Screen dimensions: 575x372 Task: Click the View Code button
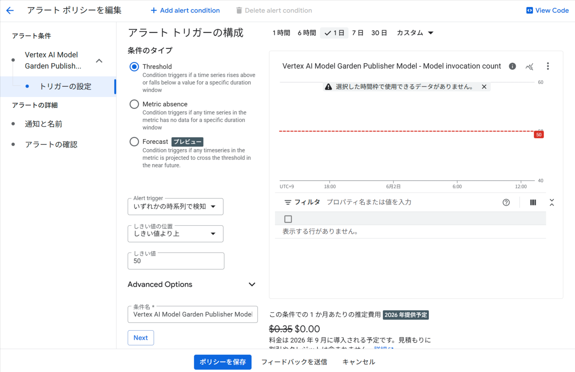pos(547,11)
